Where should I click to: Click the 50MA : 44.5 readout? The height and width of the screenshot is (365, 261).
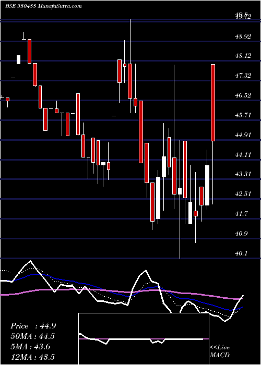(x=33, y=336)
